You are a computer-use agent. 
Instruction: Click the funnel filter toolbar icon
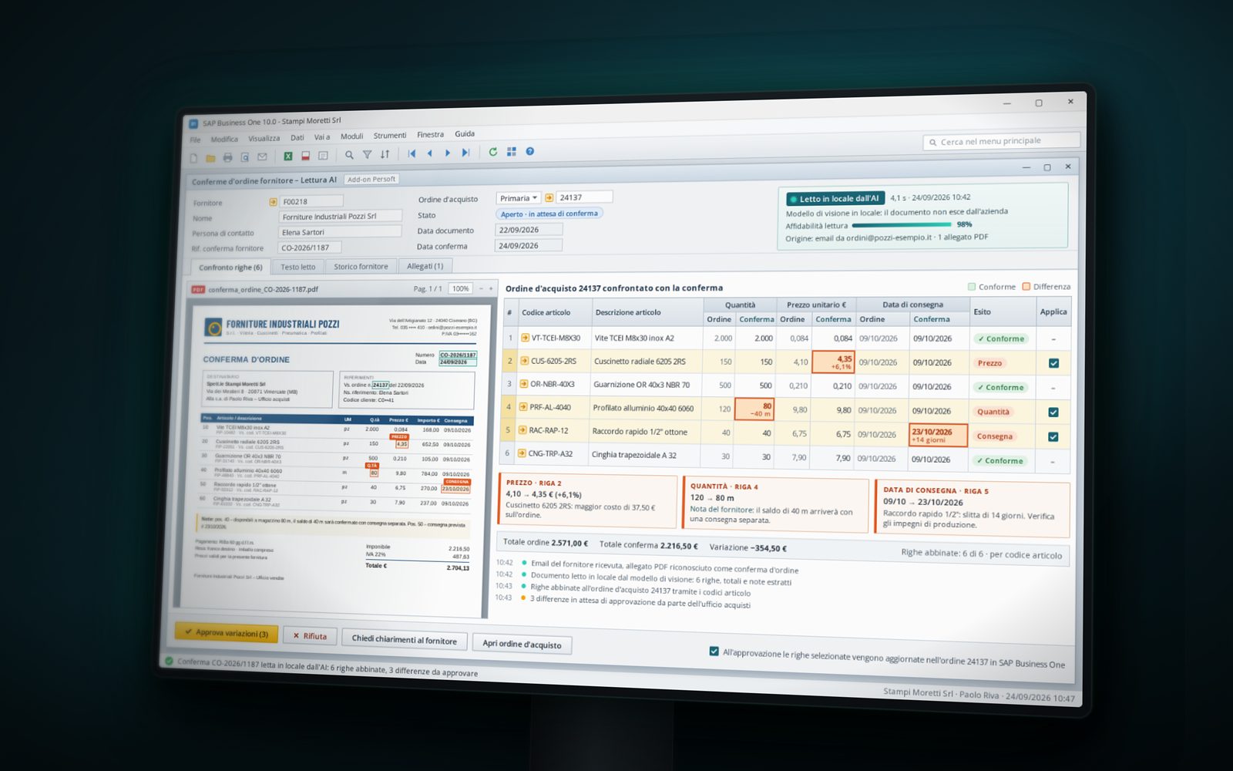point(367,154)
